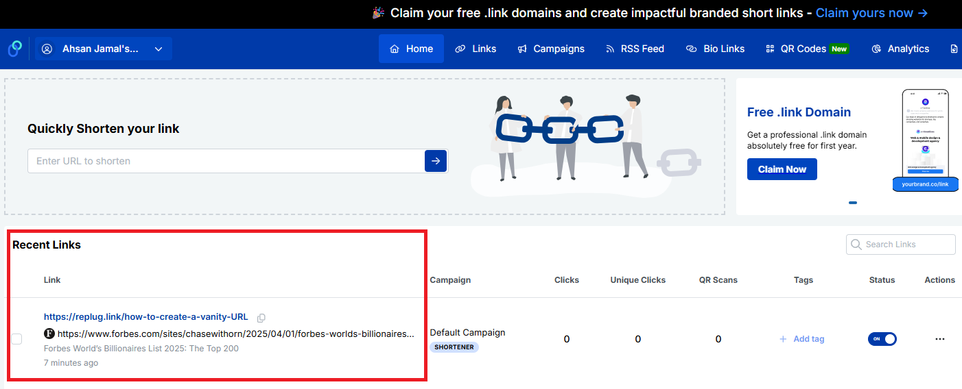Select the checkbox for the Forbes link row

(x=17, y=339)
